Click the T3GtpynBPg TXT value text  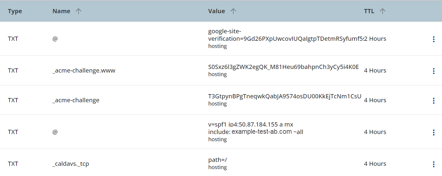(x=285, y=96)
